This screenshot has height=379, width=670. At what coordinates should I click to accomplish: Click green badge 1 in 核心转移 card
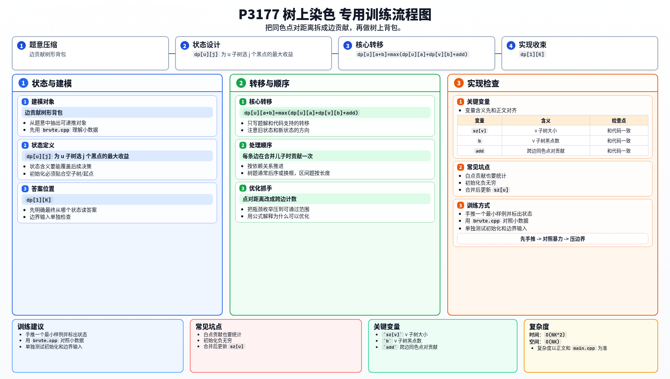point(243,102)
